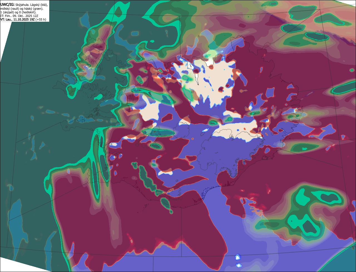Click the "1 (skýjað) og 0 (heiðskírt)" line
The image size is (356, 272).
(18, 12)
